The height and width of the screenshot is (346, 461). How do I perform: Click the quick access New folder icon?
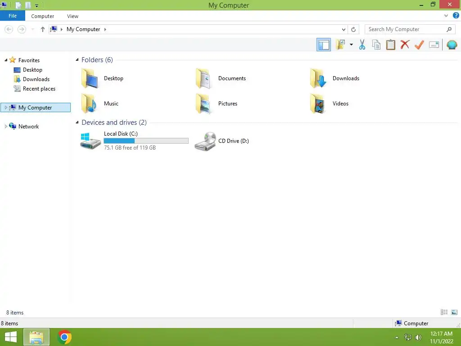coord(28,5)
